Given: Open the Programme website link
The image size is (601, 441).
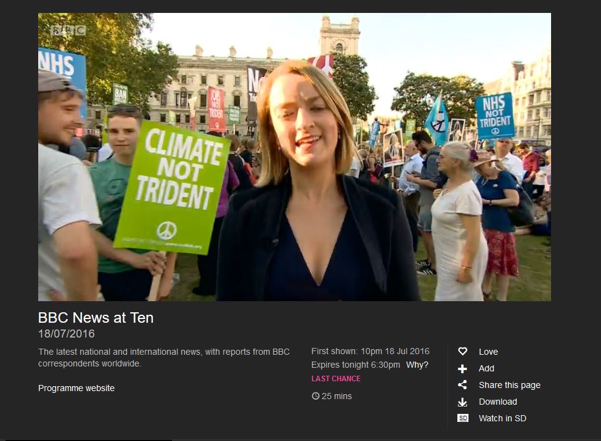Looking at the screenshot, I should point(76,388).
